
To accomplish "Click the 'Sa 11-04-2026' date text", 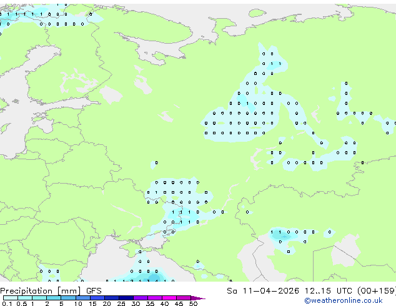I will tap(263, 291).
